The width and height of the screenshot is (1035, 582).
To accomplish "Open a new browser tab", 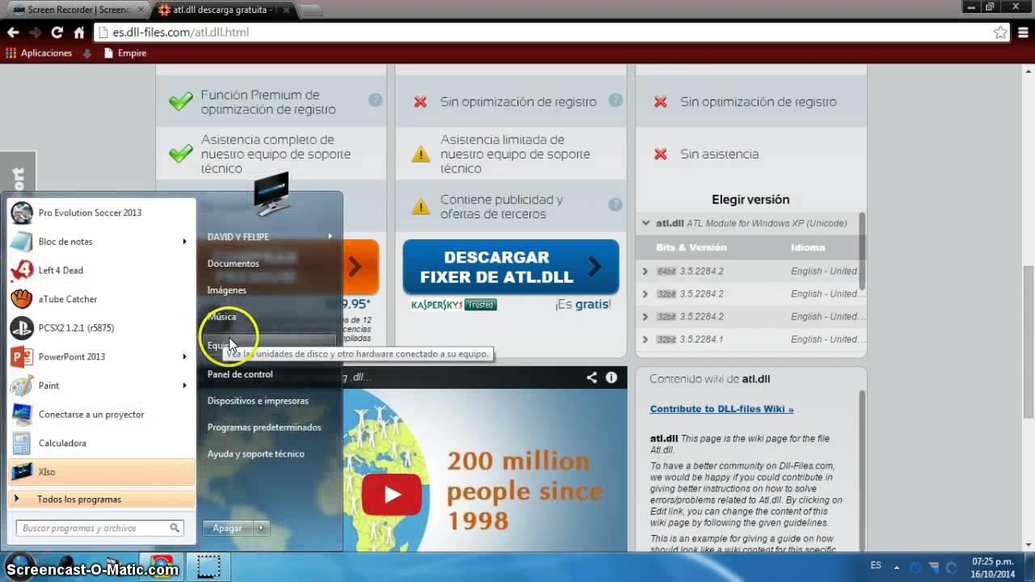I will pyautogui.click(x=310, y=10).
